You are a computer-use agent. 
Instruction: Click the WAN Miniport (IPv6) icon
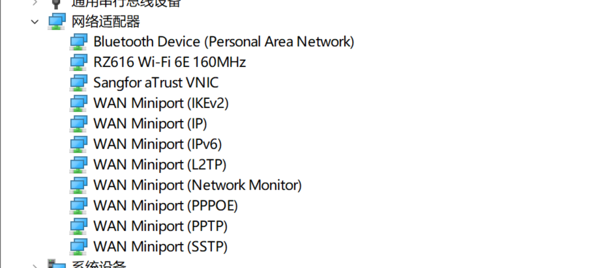[x=79, y=144]
